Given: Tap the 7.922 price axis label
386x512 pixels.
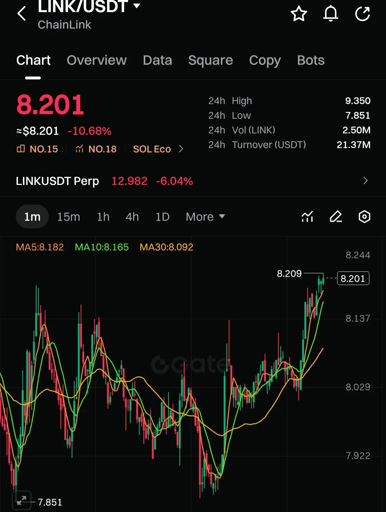Looking at the screenshot, I should coord(358,456).
